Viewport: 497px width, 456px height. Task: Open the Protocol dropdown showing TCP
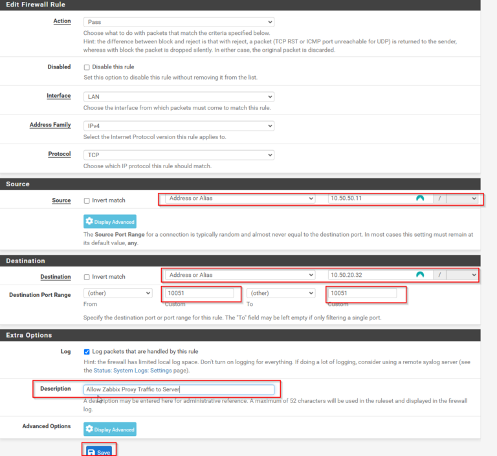(179, 155)
